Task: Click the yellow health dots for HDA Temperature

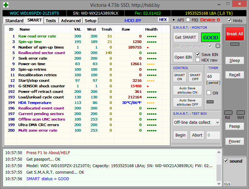Action: click(151, 103)
